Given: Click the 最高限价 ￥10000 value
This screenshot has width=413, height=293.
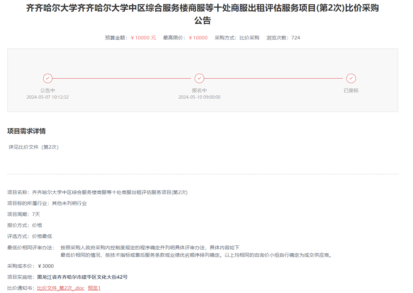Looking at the screenshot, I should coord(198,38).
